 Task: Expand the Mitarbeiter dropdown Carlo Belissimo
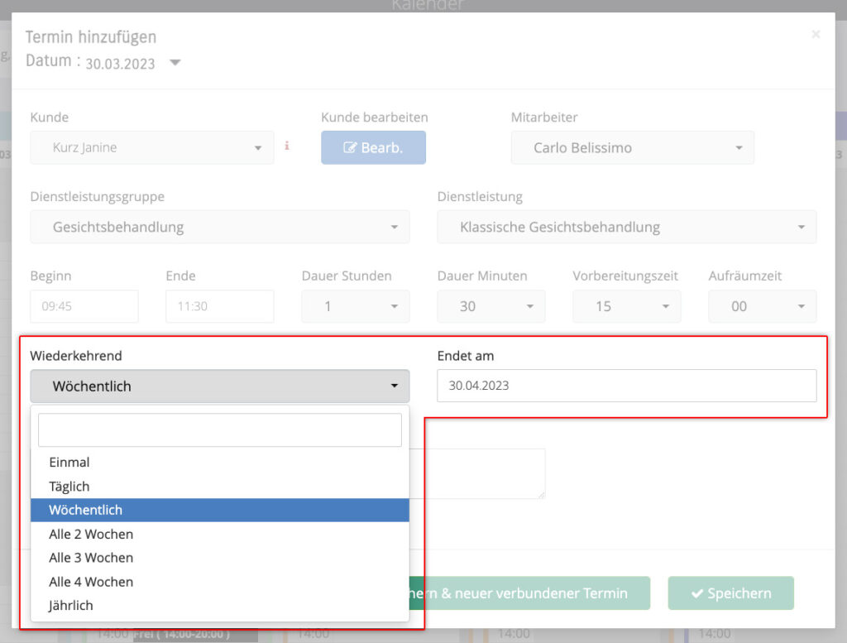(632, 148)
